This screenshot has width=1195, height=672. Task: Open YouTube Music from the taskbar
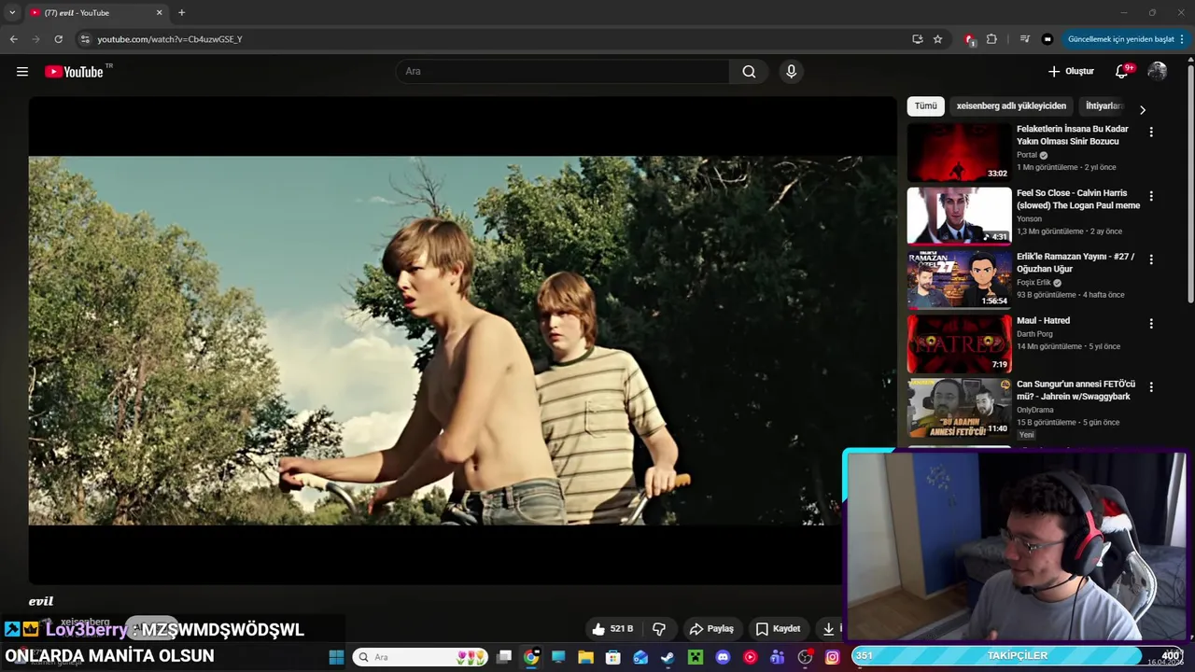point(750,657)
